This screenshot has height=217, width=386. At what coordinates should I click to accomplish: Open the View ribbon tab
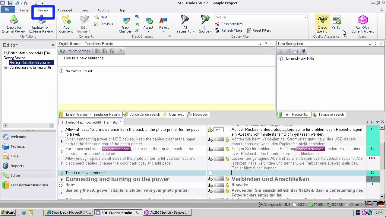(x=85, y=10)
